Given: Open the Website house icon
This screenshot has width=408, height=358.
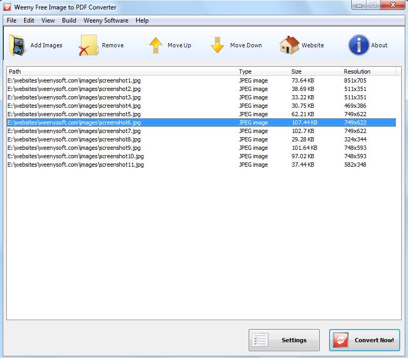Looking at the screenshot, I should coord(289,45).
